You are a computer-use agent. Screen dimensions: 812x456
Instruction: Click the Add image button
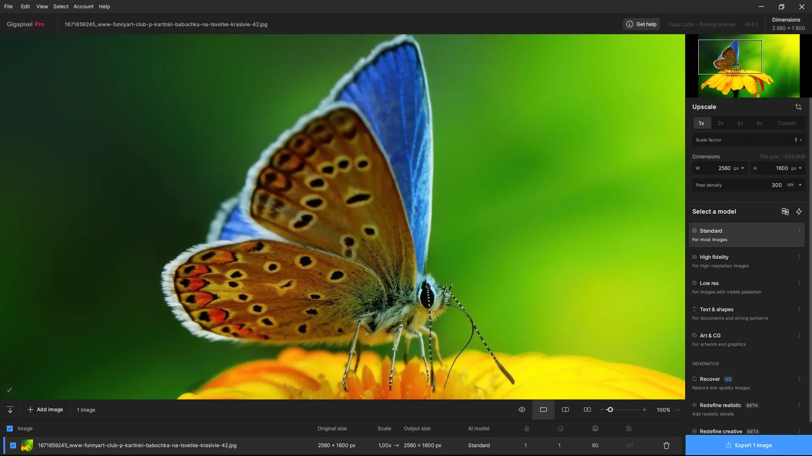coord(45,410)
